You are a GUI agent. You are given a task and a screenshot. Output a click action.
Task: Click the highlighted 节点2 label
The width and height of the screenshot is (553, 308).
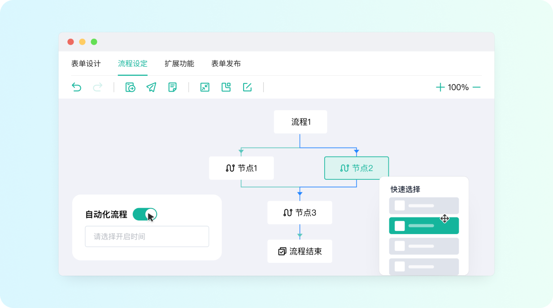(x=362, y=168)
